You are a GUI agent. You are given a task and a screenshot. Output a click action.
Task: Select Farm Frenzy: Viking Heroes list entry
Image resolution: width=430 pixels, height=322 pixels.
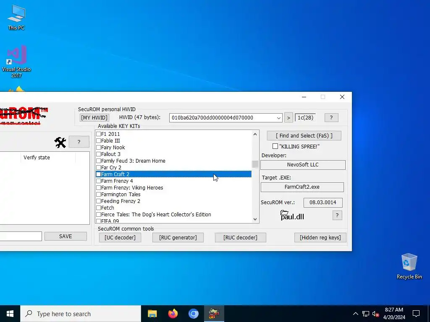[132, 187]
